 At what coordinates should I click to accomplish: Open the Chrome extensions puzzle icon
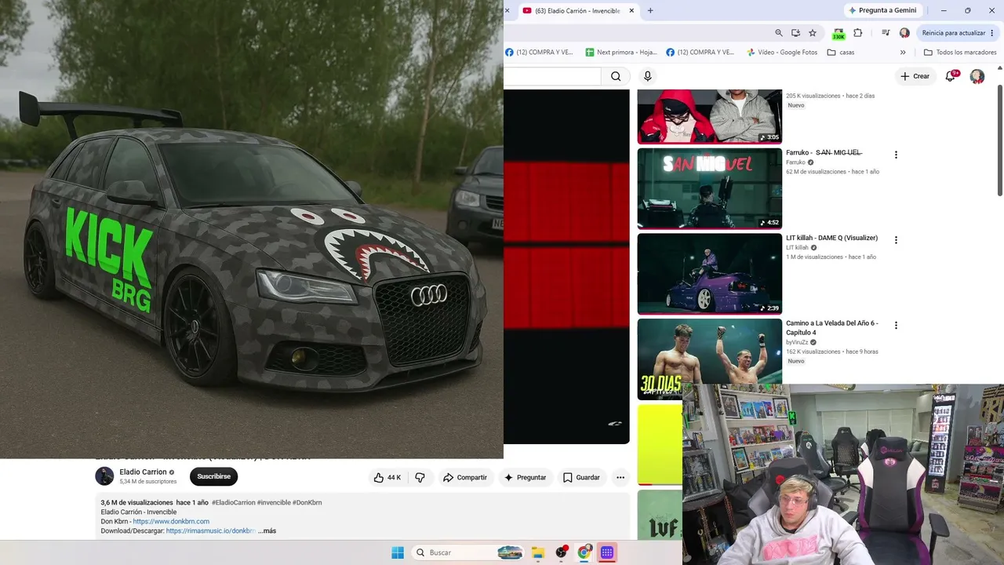pyautogui.click(x=857, y=33)
